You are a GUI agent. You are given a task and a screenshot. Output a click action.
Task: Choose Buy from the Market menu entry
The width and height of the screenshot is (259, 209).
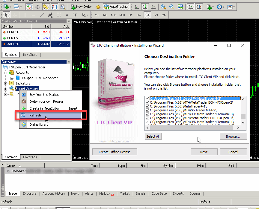pos(51,95)
